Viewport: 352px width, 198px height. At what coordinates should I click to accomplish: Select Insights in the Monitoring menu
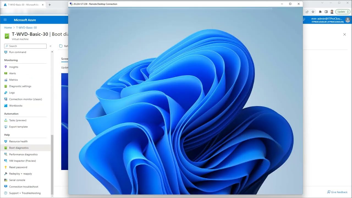tap(14, 67)
